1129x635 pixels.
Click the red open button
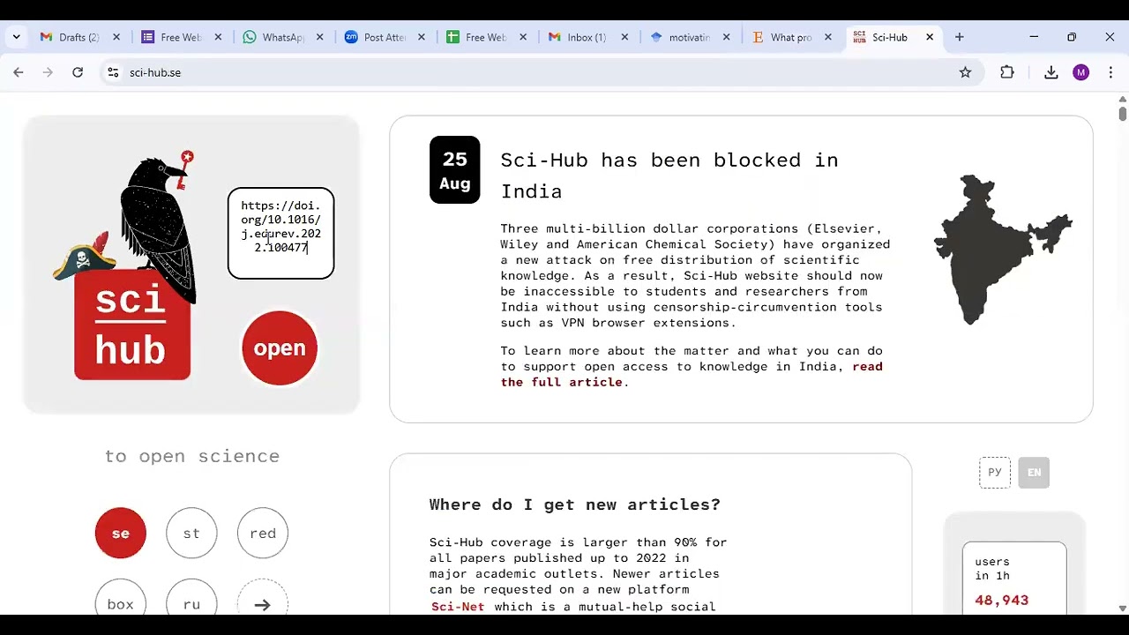click(x=280, y=347)
